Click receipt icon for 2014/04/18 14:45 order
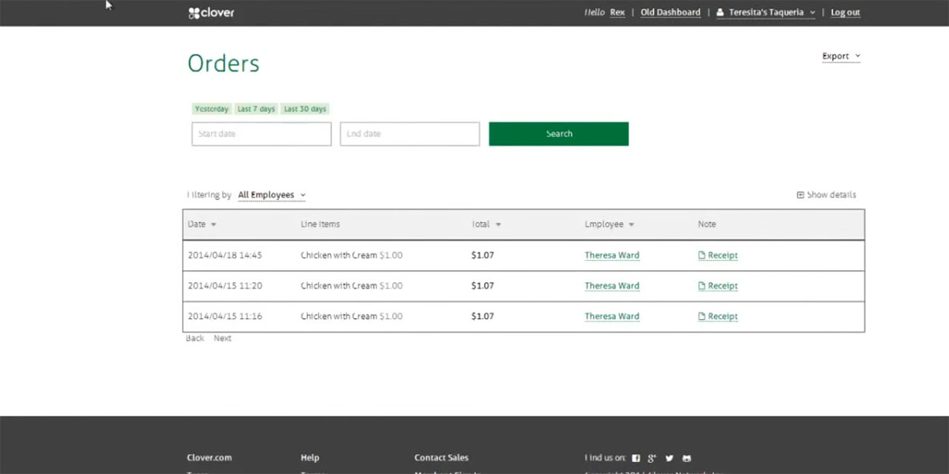The image size is (949, 474). (x=701, y=255)
